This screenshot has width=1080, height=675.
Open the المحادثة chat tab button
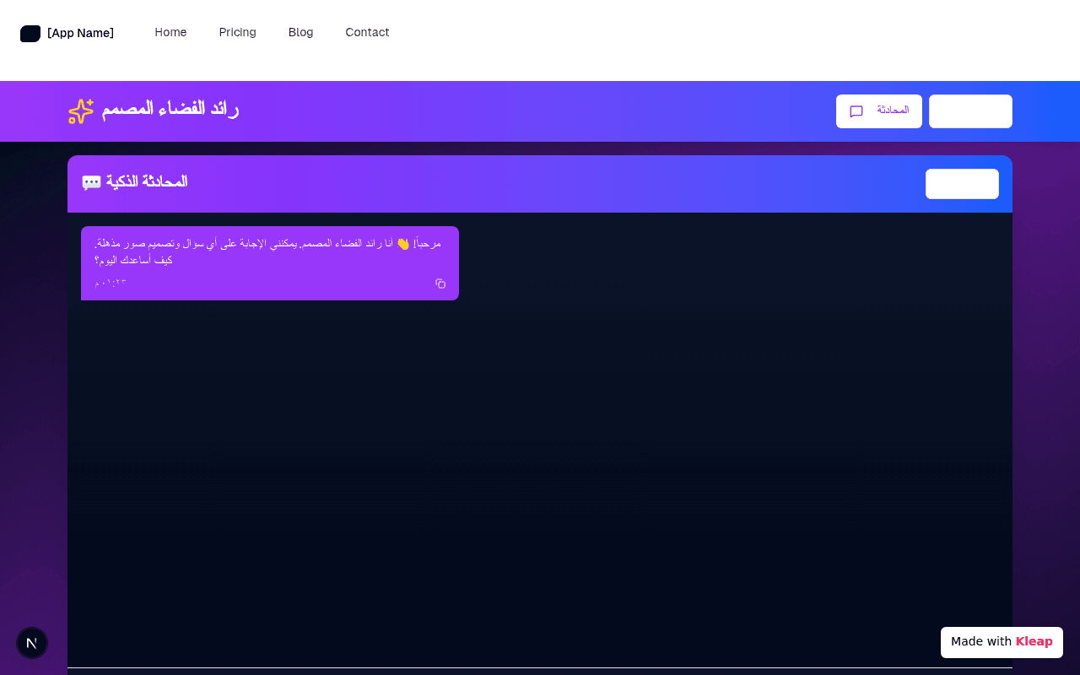(x=879, y=111)
